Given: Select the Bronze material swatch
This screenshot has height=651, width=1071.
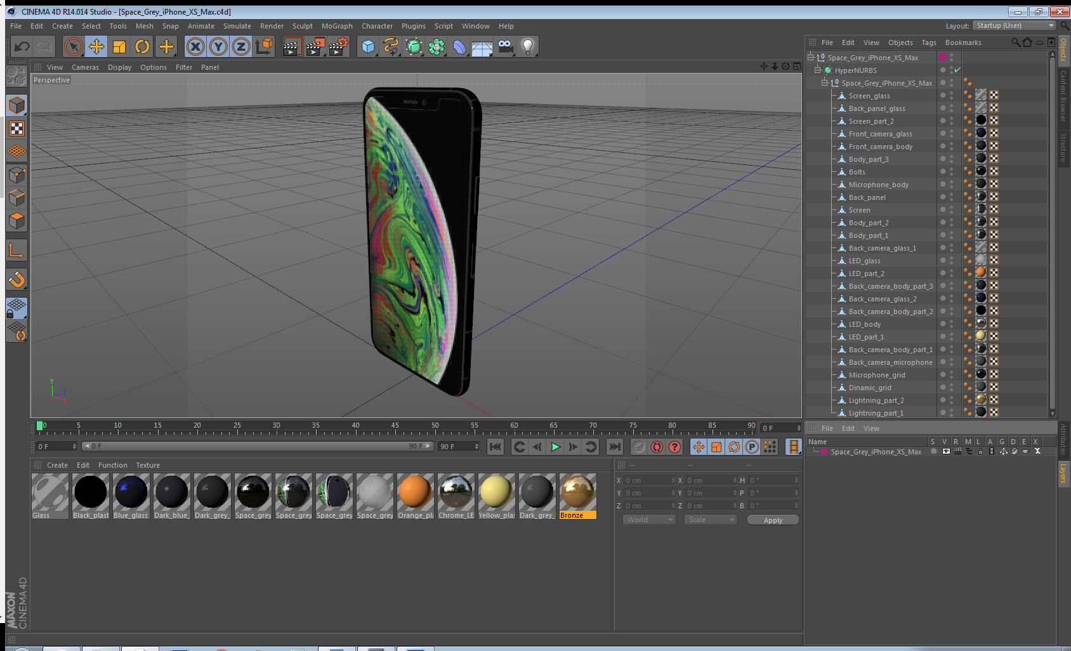Looking at the screenshot, I should click(577, 496).
